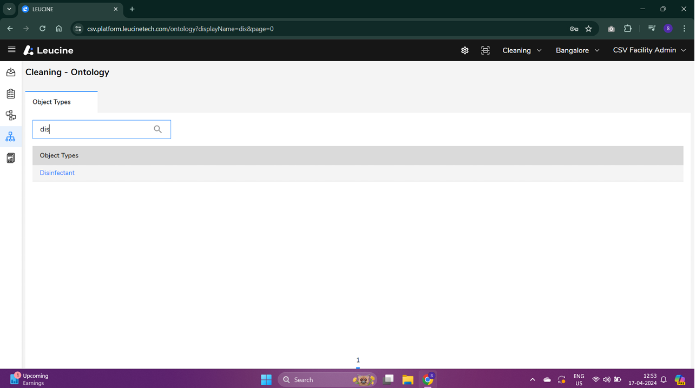Viewport: 696px width, 388px height.
Task: Open a new browser tab
Action: point(133,9)
